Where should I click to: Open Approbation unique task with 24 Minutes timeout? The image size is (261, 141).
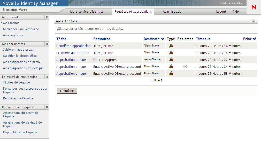pyautogui.click(x=71, y=67)
